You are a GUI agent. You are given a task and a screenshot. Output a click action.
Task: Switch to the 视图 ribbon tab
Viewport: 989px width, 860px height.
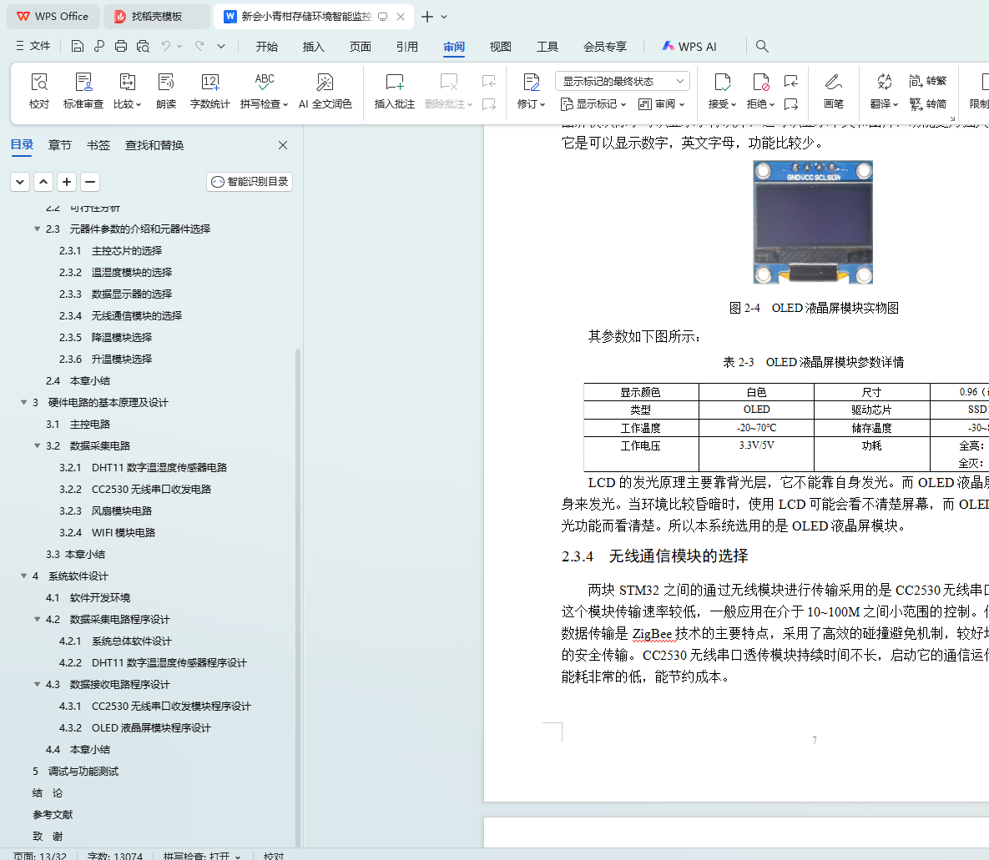[500, 47]
